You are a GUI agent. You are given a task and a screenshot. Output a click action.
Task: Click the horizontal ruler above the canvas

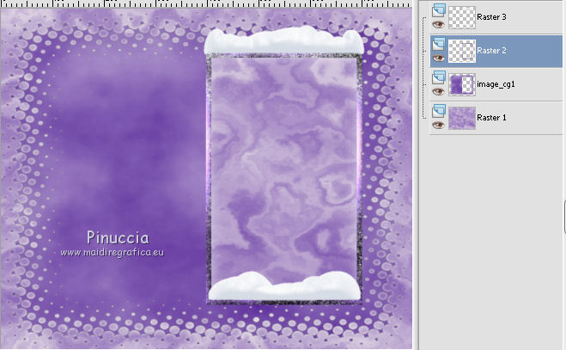click(206, 3)
